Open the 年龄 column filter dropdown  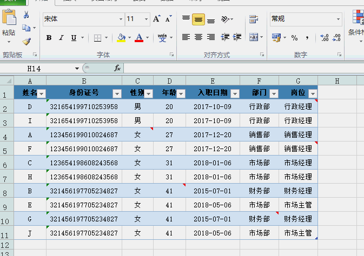181,93
